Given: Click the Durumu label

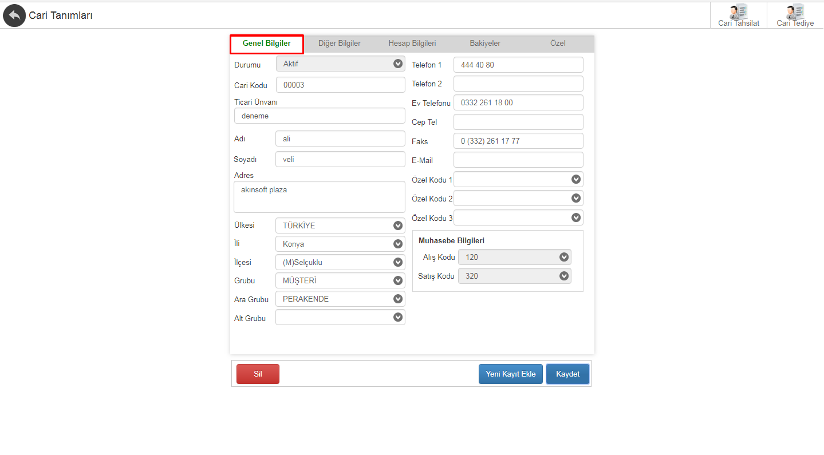Looking at the screenshot, I should (247, 65).
